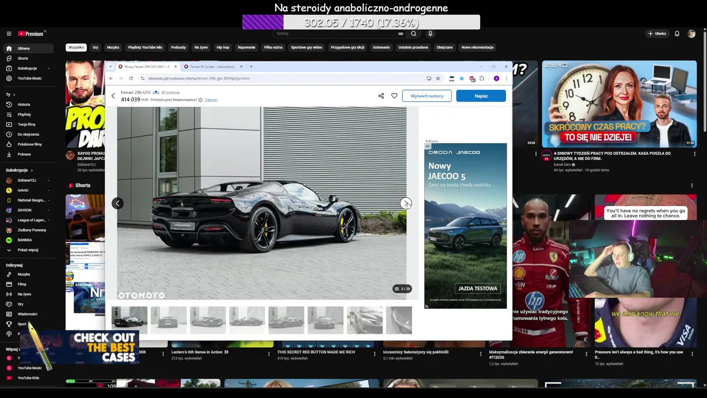Open SAYGON subscription channel

(29, 210)
